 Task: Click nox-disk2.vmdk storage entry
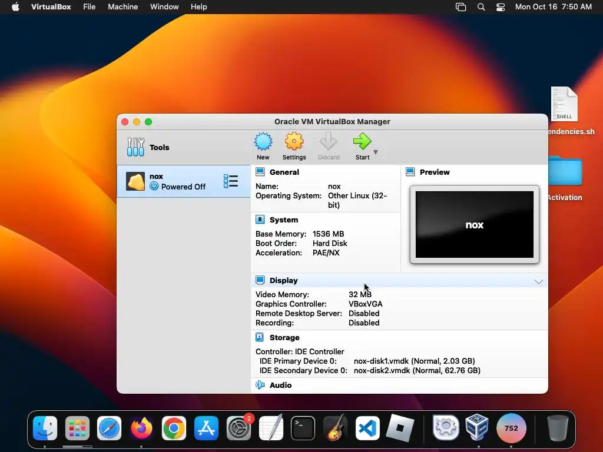coord(417,371)
